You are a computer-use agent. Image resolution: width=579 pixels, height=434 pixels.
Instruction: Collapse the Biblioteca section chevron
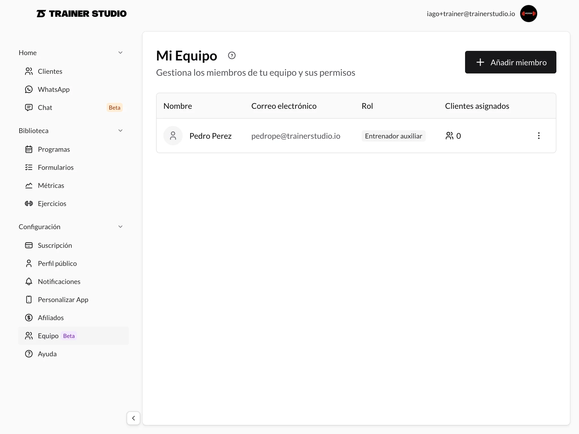pyautogui.click(x=120, y=131)
